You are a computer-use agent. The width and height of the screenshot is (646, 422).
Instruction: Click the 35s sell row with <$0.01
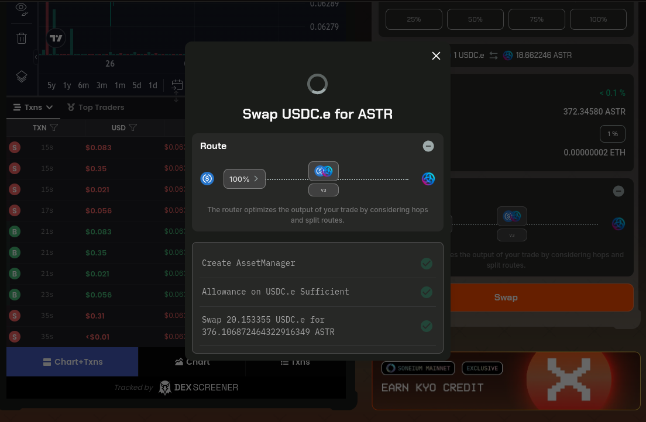pyautogui.click(x=95, y=337)
